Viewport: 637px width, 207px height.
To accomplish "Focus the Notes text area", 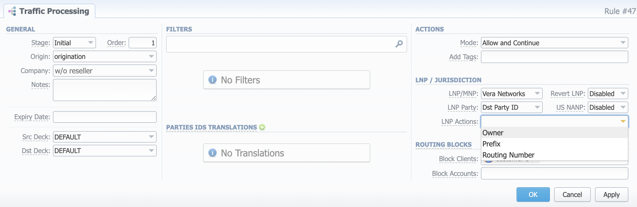I will pyautogui.click(x=104, y=90).
